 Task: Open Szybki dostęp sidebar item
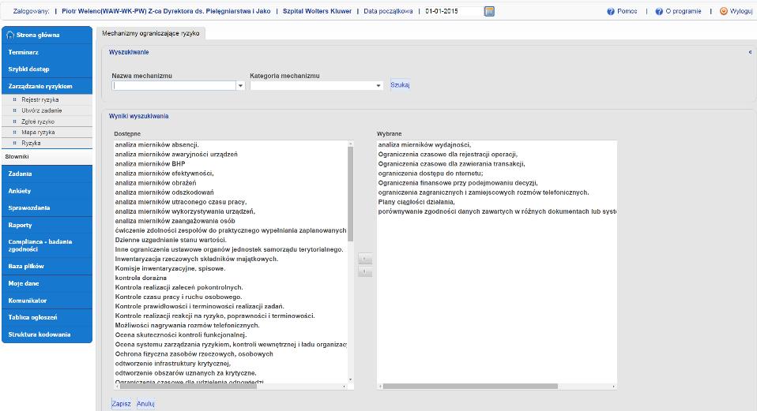tap(47, 69)
